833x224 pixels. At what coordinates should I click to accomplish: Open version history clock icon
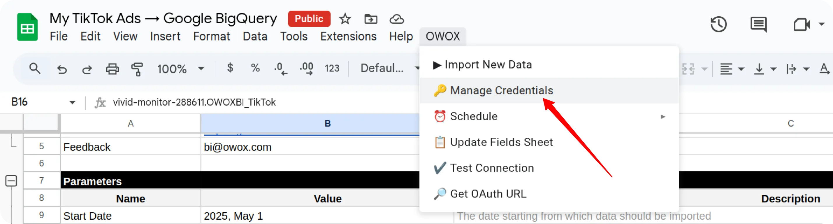[x=718, y=24]
